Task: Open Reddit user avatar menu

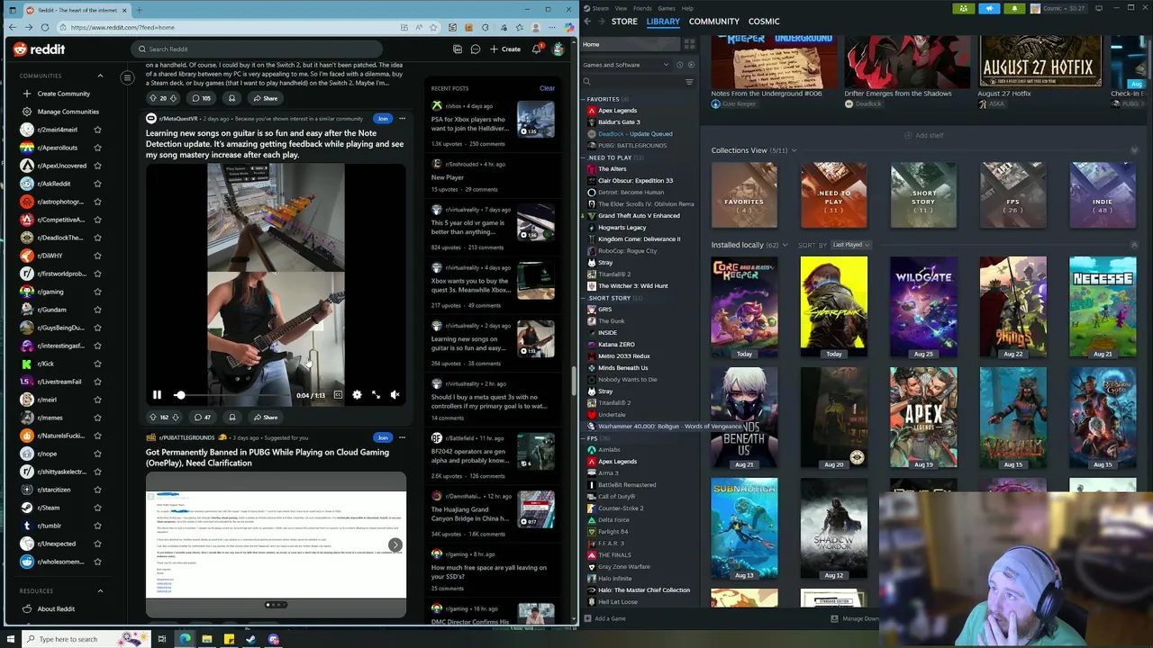Action: pos(558,49)
